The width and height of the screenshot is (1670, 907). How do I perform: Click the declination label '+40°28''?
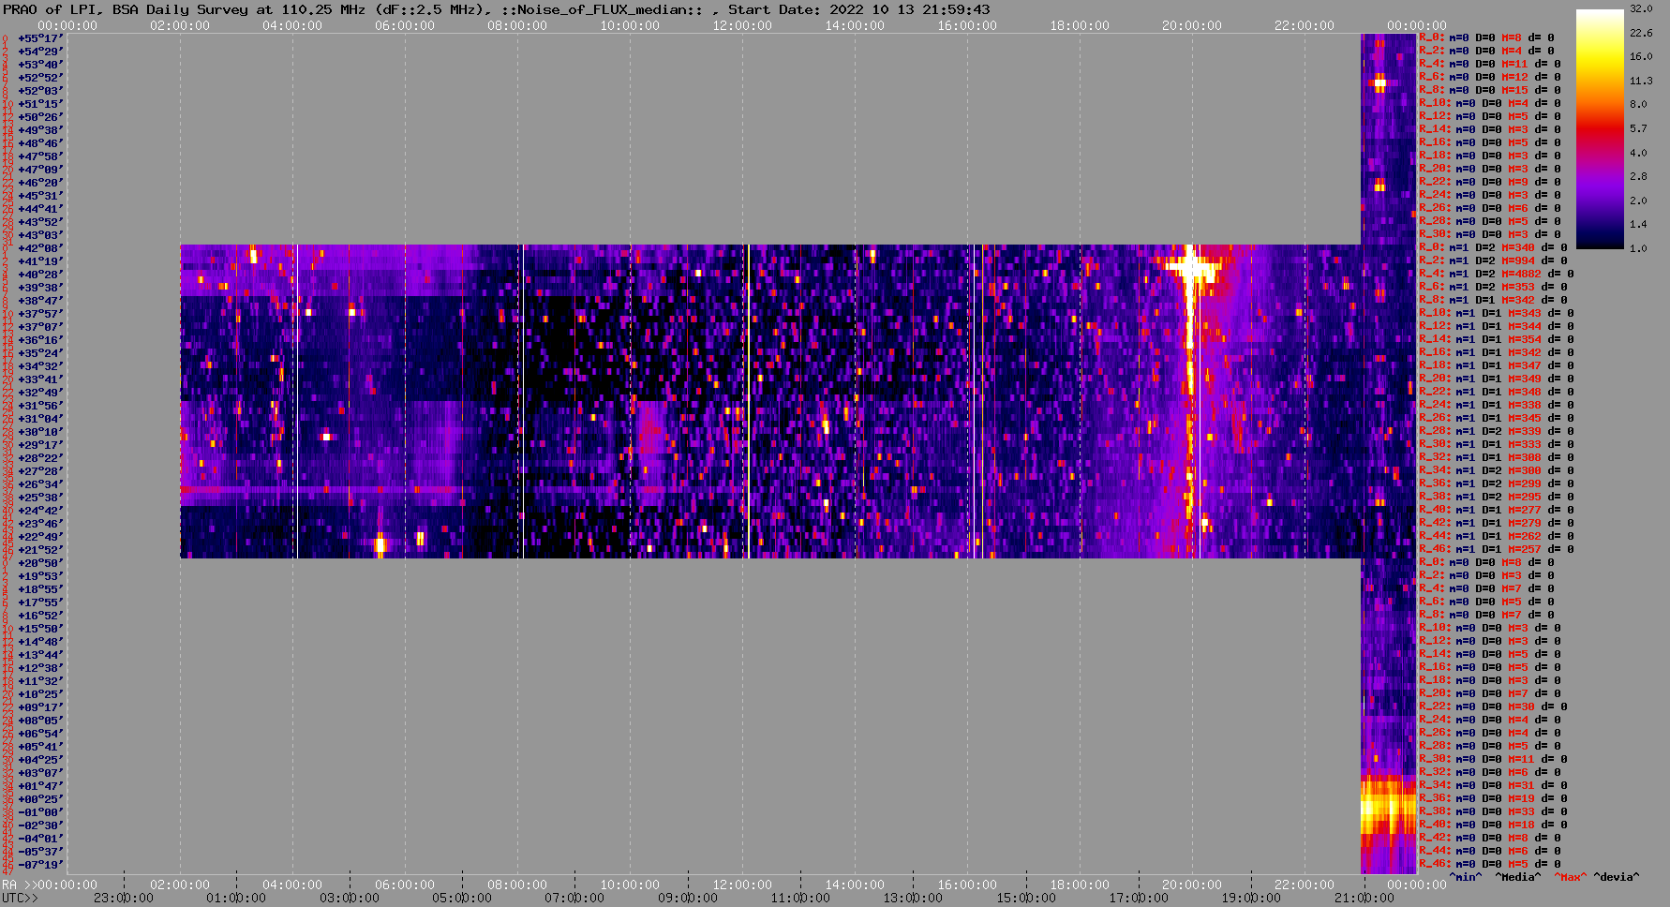click(x=40, y=275)
